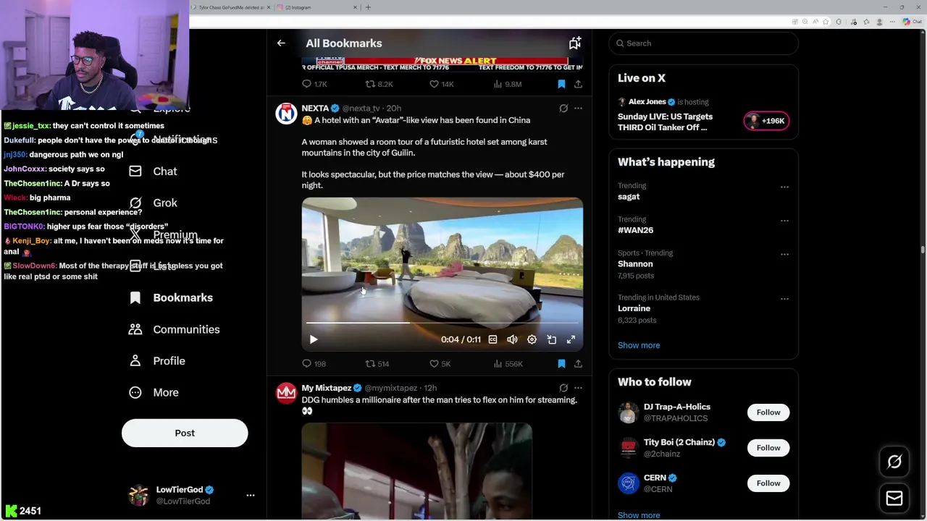Join Alex Jones live with +196K listeners

click(x=766, y=121)
